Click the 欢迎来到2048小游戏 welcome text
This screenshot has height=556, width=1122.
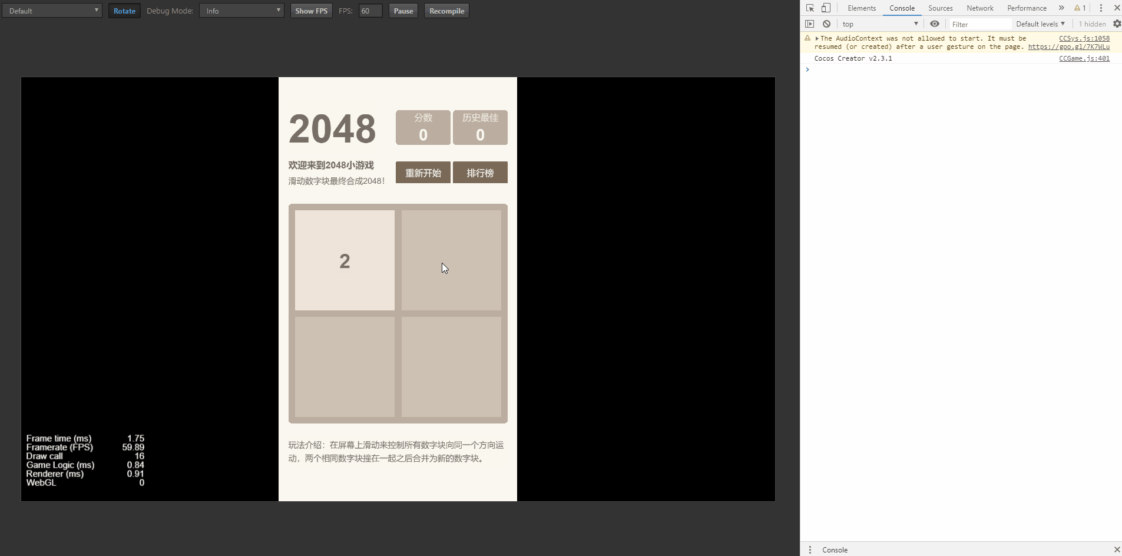pos(331,165)
